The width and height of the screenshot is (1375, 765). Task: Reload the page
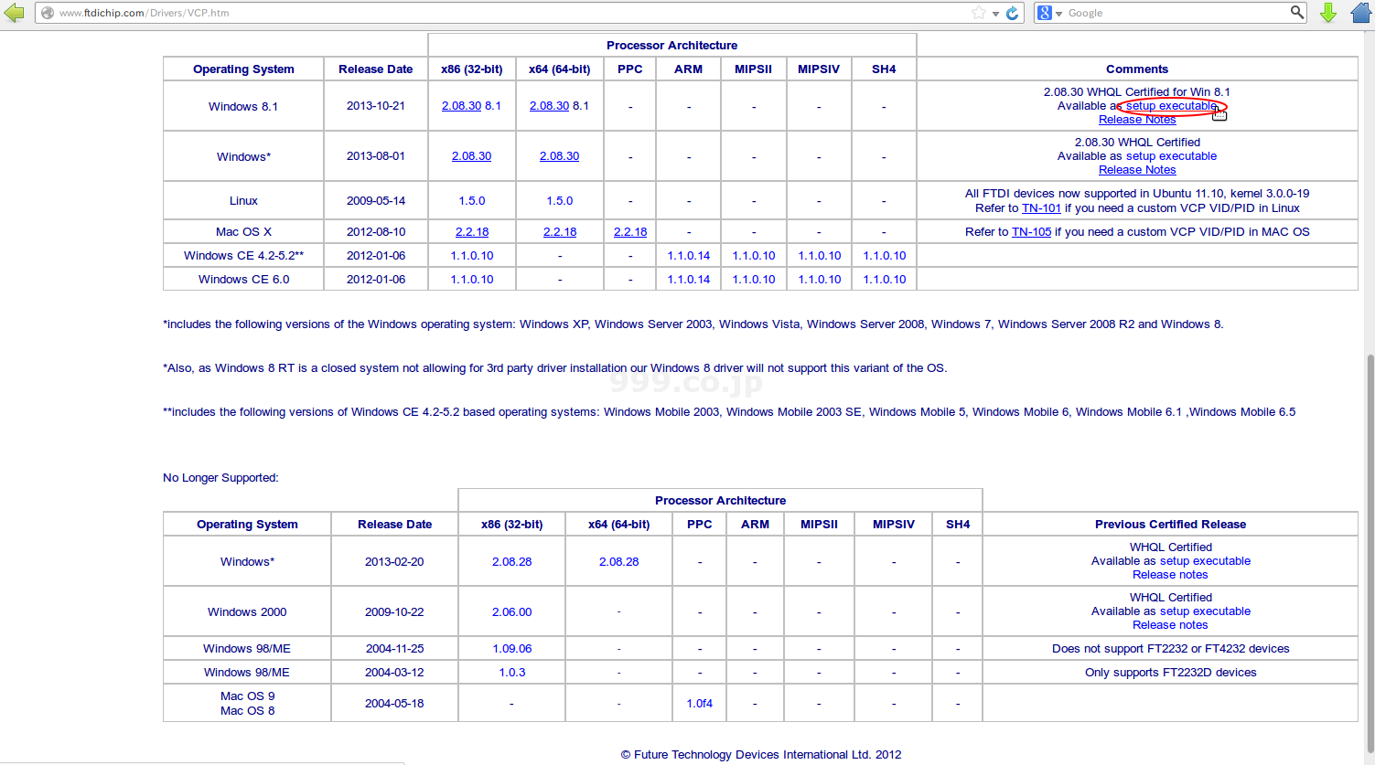click(1012, 13)
